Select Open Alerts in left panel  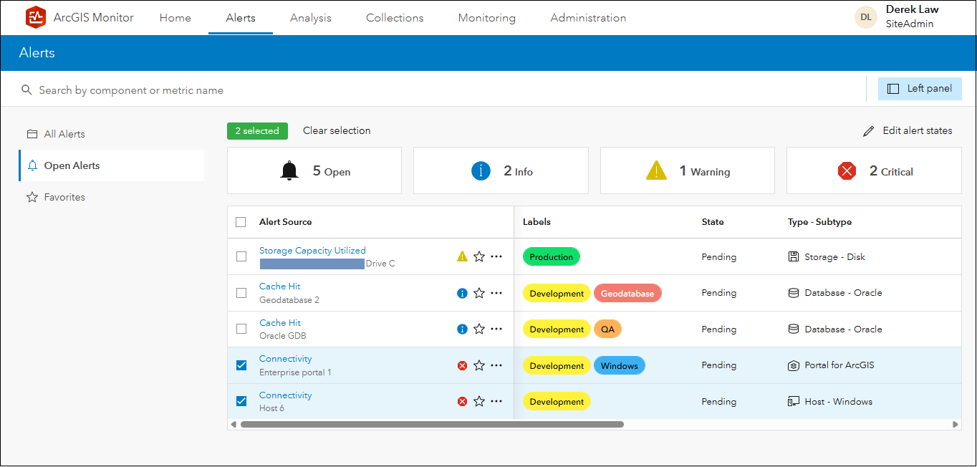point(112,165)
